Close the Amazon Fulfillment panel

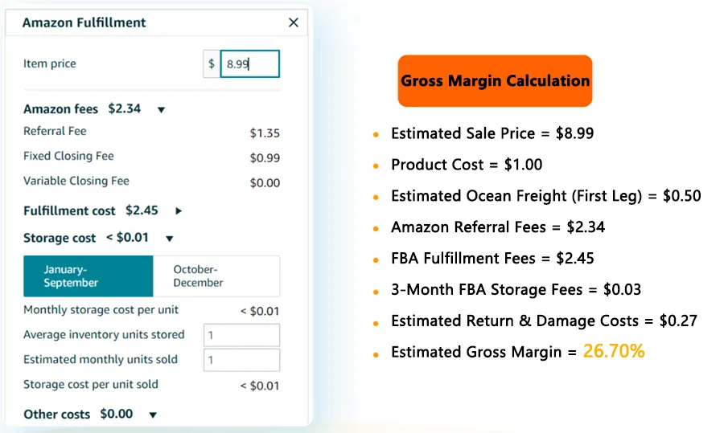(x=293, y=22)
